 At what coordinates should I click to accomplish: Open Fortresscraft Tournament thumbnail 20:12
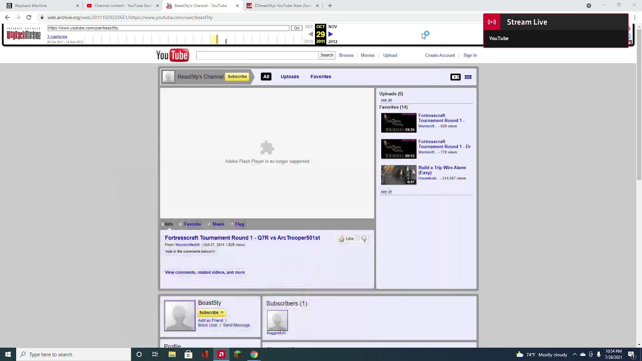[399, 149]
